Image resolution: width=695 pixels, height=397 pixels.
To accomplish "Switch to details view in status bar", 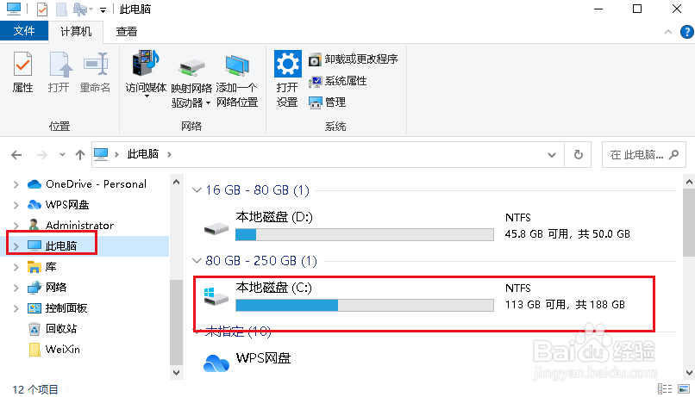I will coord(665,389).
